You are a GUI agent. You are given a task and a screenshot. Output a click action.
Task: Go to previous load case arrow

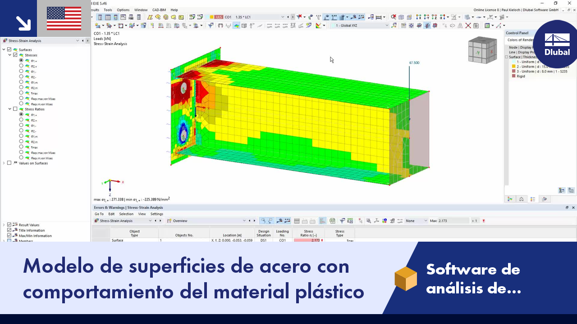coord(288,17)
